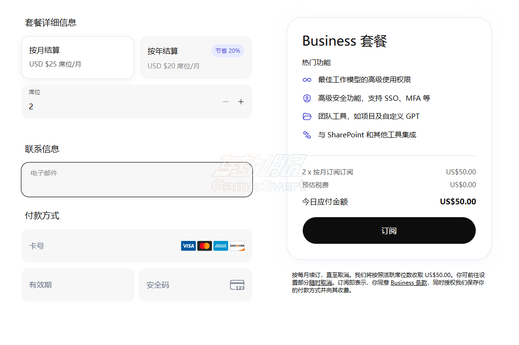
Task: Click the 联系信息 heading
Action: (x=42, y=149)
